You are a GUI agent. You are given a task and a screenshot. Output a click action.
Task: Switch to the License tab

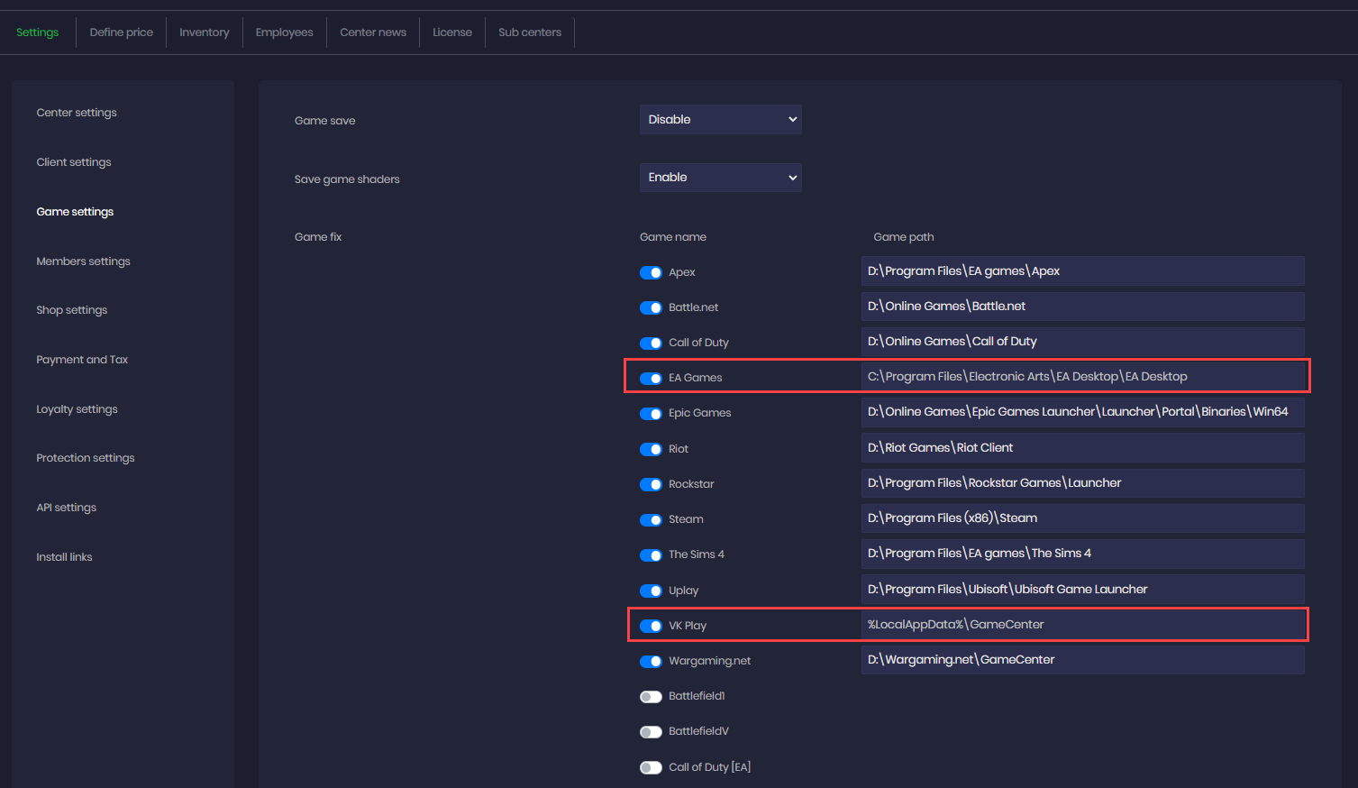pyautogui.click(x=452, y=32)
